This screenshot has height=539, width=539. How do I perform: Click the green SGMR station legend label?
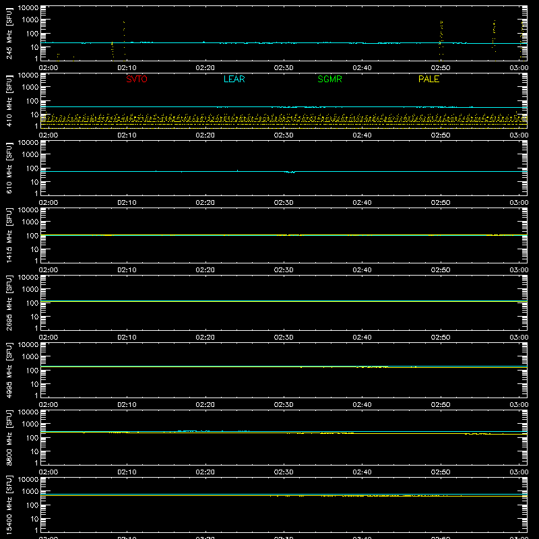pos(329,79)
